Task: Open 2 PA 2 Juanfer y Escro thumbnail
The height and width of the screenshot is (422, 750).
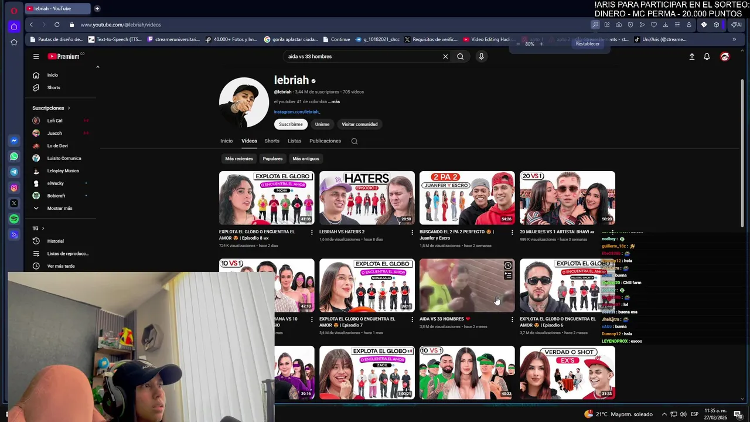Action: pyautogui.click(x=467, y=198)
